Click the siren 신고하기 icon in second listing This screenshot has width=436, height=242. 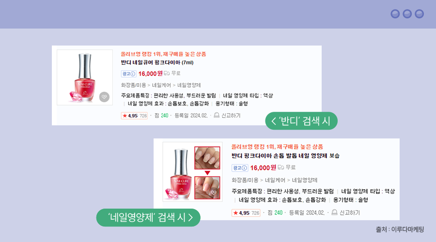(x=334, y=212)
